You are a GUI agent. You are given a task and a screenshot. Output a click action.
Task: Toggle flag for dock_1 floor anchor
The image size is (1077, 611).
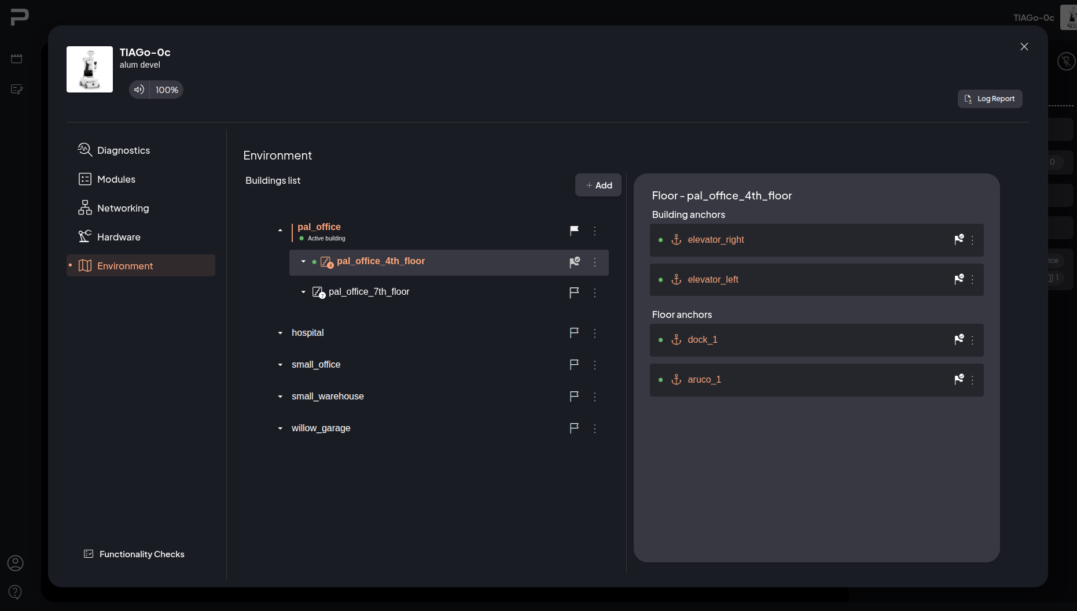click(x=959, y=339)
